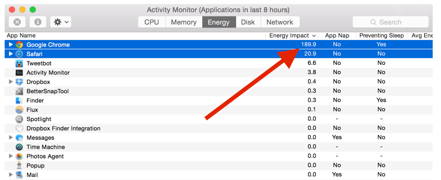Open the gear action dropdown menu
The height and width of the screenshot is (180, 441).
click(61, 22)
